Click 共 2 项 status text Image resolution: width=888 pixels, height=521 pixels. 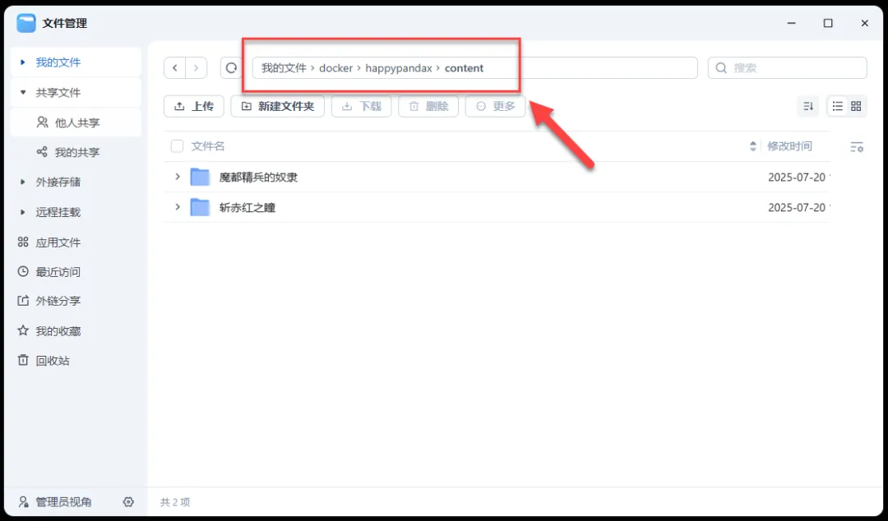click(176, 502)
